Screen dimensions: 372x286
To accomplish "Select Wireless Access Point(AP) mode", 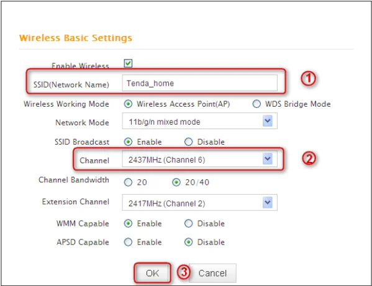I will [x=128, y=104].
